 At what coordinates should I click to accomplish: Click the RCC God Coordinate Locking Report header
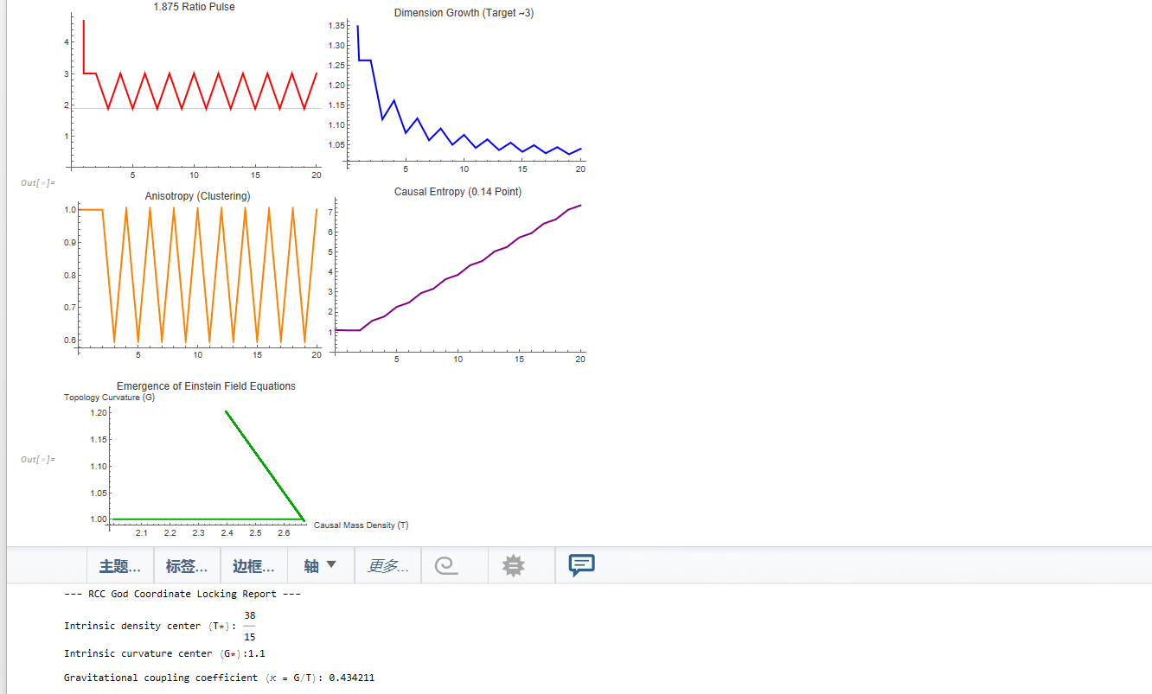pyautogui.click(x=182, y=595)
